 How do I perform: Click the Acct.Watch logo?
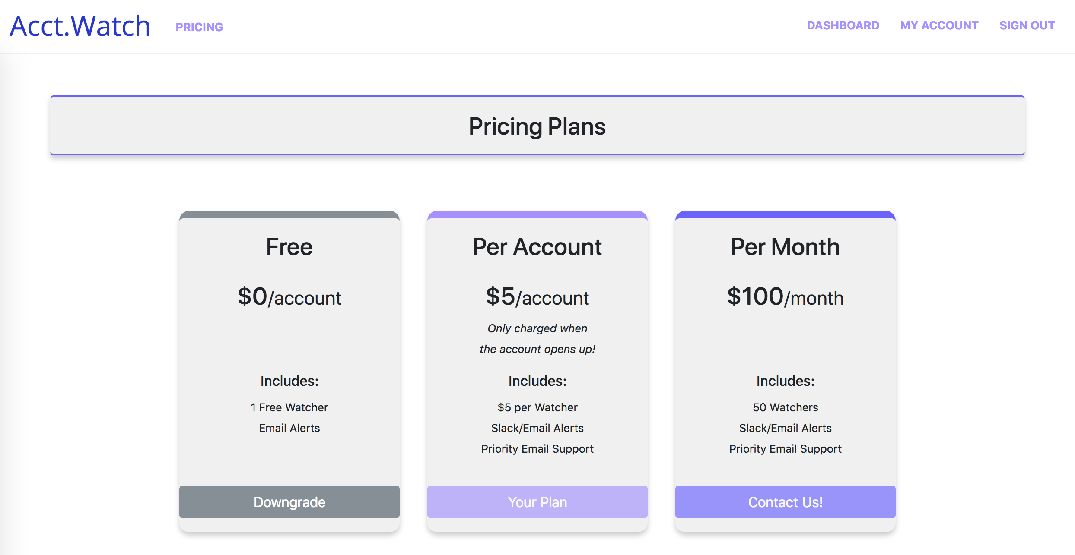pyautogui.click(x=80, y=26)
